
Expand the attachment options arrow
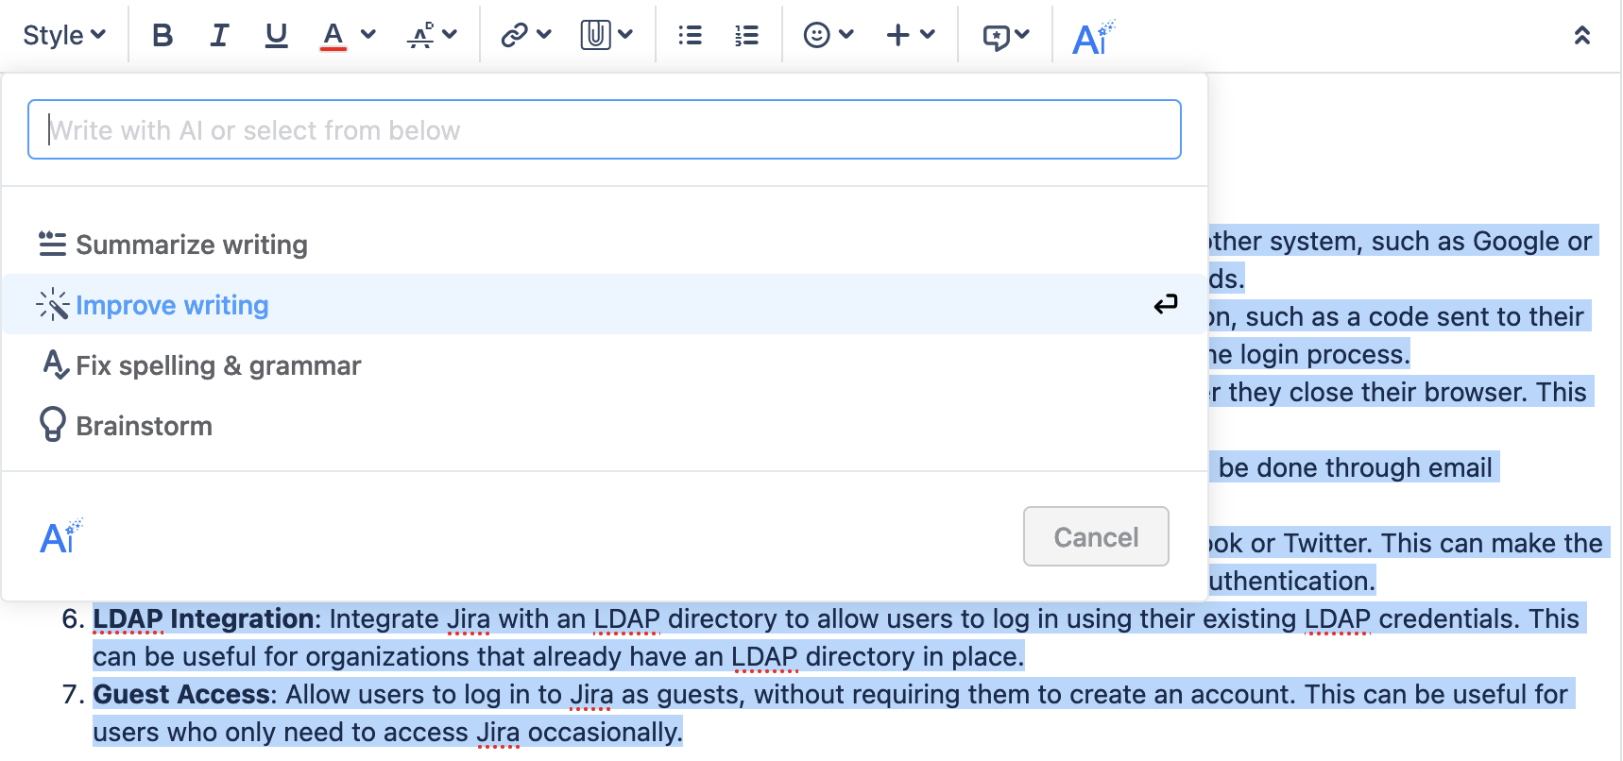[x=625, y=35]
